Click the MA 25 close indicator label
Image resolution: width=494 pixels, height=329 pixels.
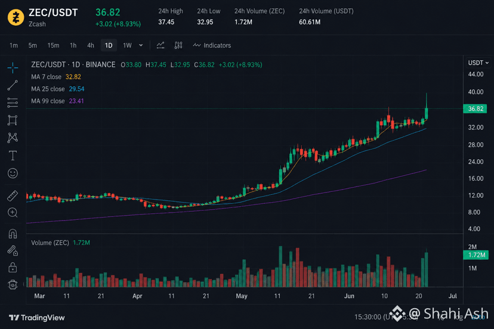point(48,89)
